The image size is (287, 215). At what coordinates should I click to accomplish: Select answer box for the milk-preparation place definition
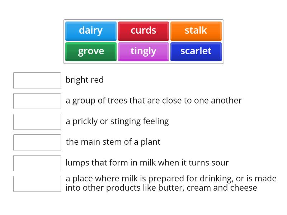click(x=37, y=183)
